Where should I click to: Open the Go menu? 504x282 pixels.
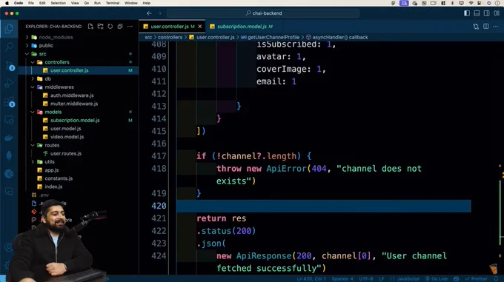point(87,3)
